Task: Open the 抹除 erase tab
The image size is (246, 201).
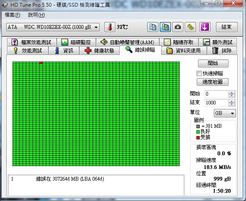Action: click(x=222, y=51)
